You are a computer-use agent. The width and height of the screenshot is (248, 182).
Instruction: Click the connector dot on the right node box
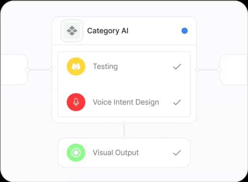219,70
